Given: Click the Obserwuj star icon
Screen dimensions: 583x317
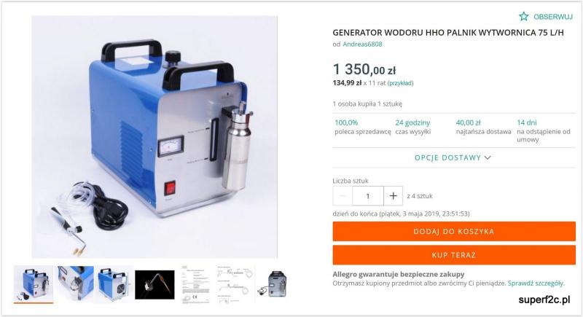Looking at the screenshot, I should [523, 16].
